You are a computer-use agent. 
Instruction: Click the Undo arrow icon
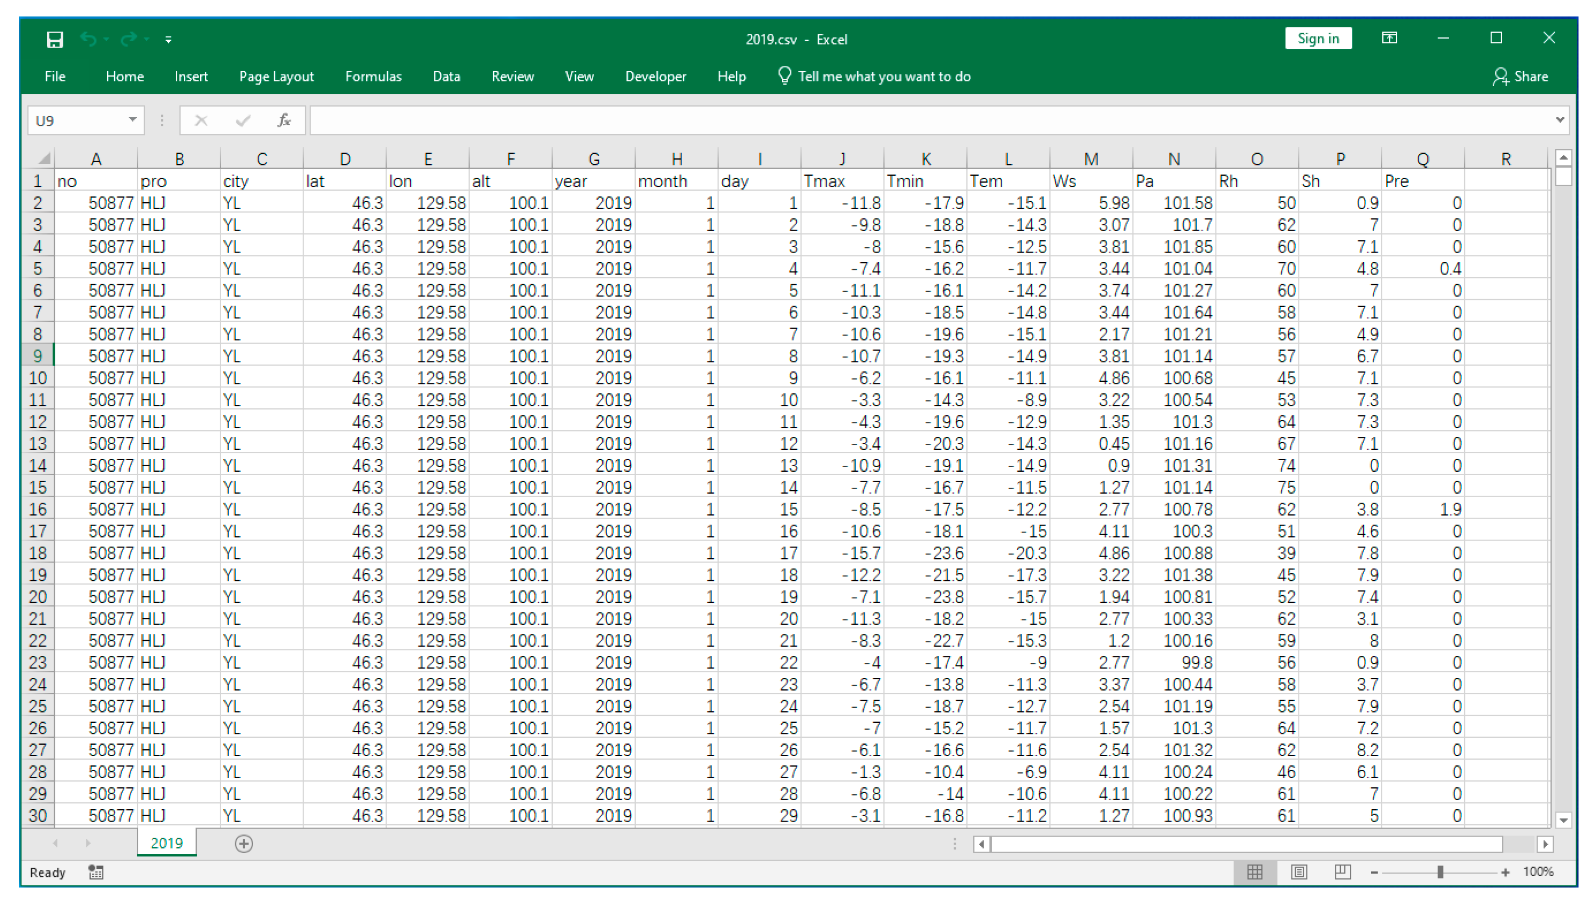coord(88,39)
